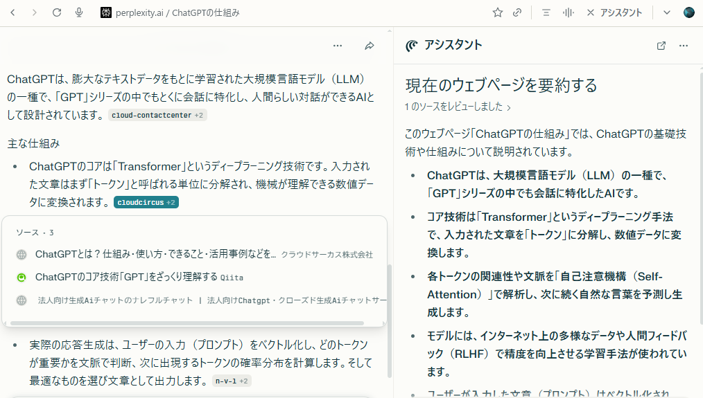
Task: Click the 'クラウドサーカス株式会社' source label
Action: 327,255
